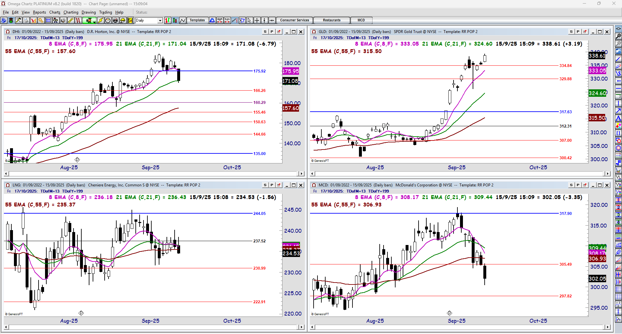Click the 244.05 price level label
Viewport: 622px width, 334px height.
pos(259,213)
